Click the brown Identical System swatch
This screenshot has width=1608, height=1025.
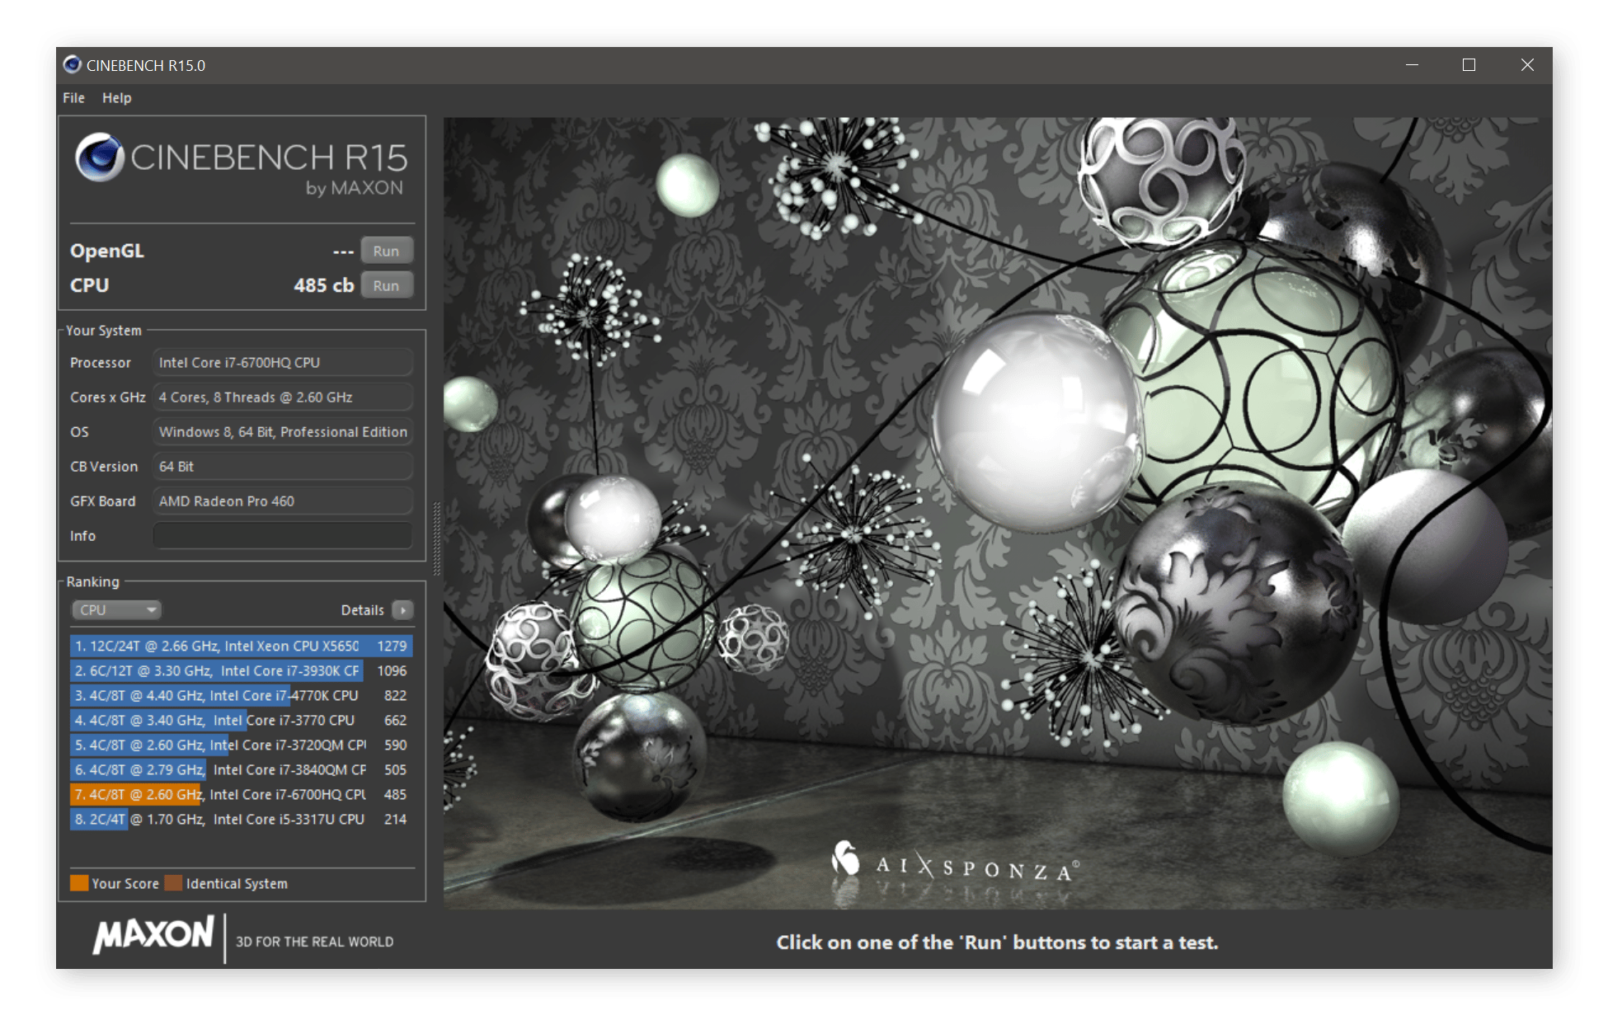[x=173, y=883]
